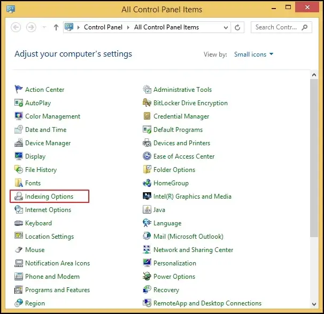Go up one level with Up arrow
The image size is (324, 314).
pos(56,27)
